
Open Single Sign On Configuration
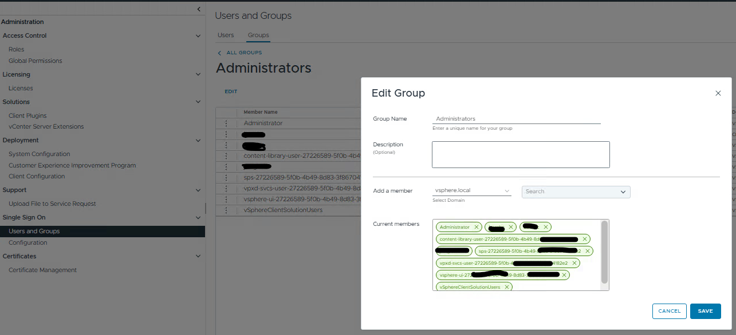point(28,242)
